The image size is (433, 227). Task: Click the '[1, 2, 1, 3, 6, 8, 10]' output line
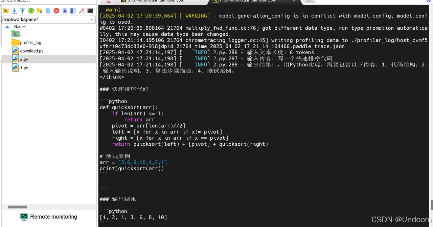click(x=133, y=217)
